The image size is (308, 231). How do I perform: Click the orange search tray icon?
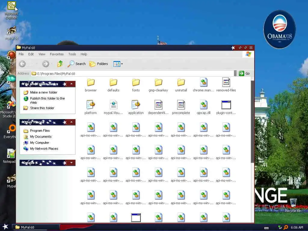pyautogui.click(x=286, y=227)
